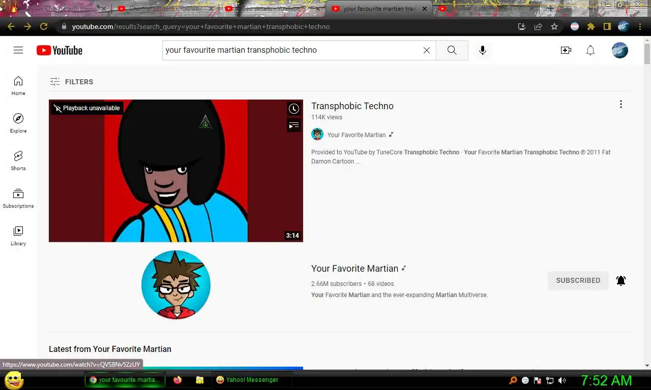Select the Chrome taskbar window button
This screenshot has width=651, height=390.
click(125, 380)
